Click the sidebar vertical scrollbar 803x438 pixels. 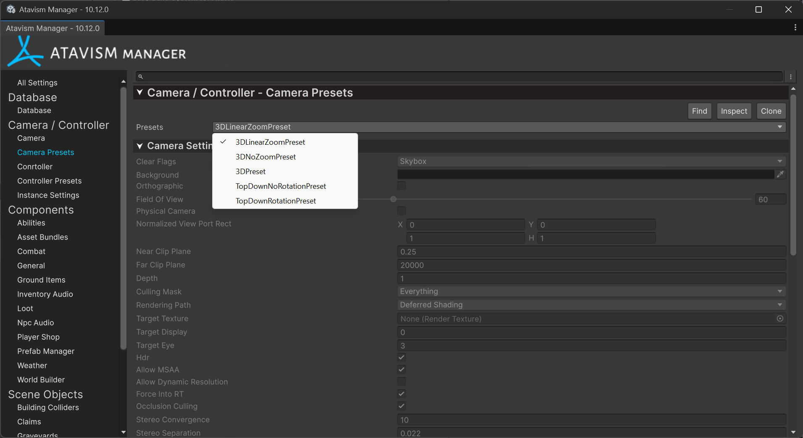point(123,218)
